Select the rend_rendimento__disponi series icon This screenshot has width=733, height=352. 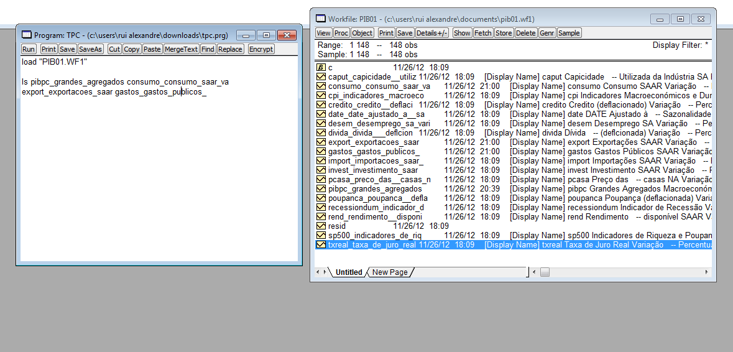[321, 217]
